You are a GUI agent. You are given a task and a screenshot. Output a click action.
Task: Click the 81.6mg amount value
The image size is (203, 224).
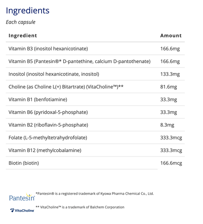(168, 87)
